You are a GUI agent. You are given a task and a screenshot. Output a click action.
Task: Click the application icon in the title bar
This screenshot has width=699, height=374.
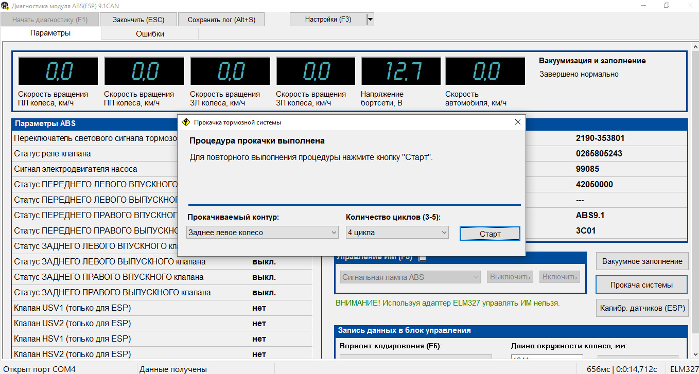point(5,5)
